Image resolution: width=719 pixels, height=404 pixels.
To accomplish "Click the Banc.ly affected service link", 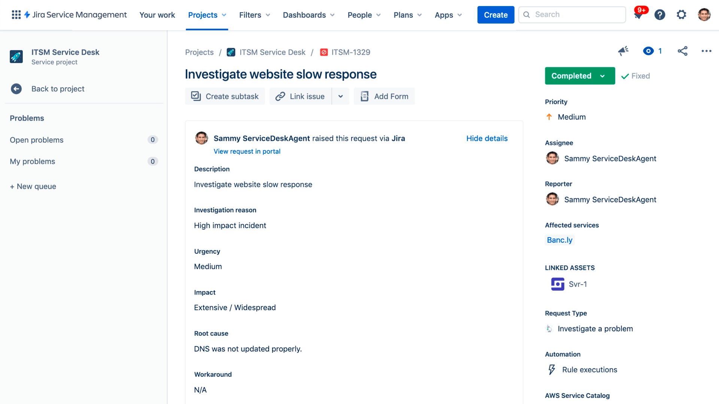I will [559, 240].
